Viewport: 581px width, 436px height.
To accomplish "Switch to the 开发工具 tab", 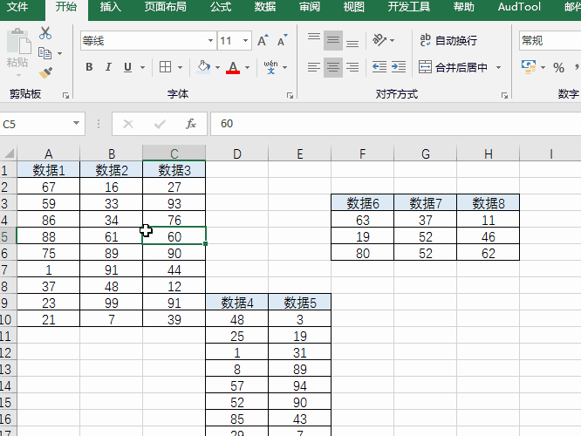I will tap(408, 7).
